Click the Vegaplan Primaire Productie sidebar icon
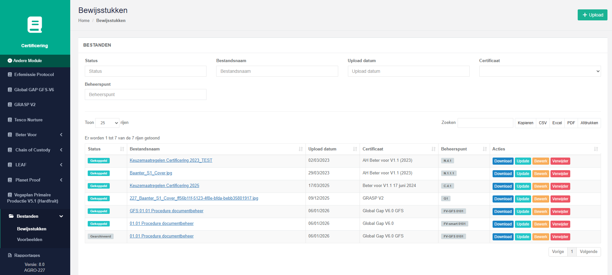Image resolution: width=612 pixels, height=275 pixels. (10, 195)
